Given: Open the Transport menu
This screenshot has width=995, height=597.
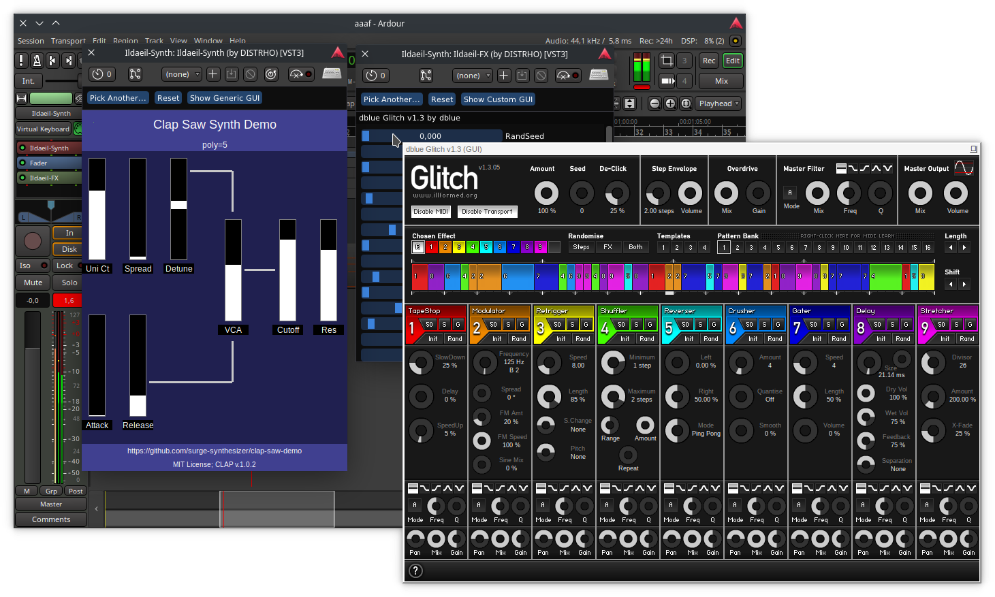Looking at the screenshot, I should [x=68, y=41].
